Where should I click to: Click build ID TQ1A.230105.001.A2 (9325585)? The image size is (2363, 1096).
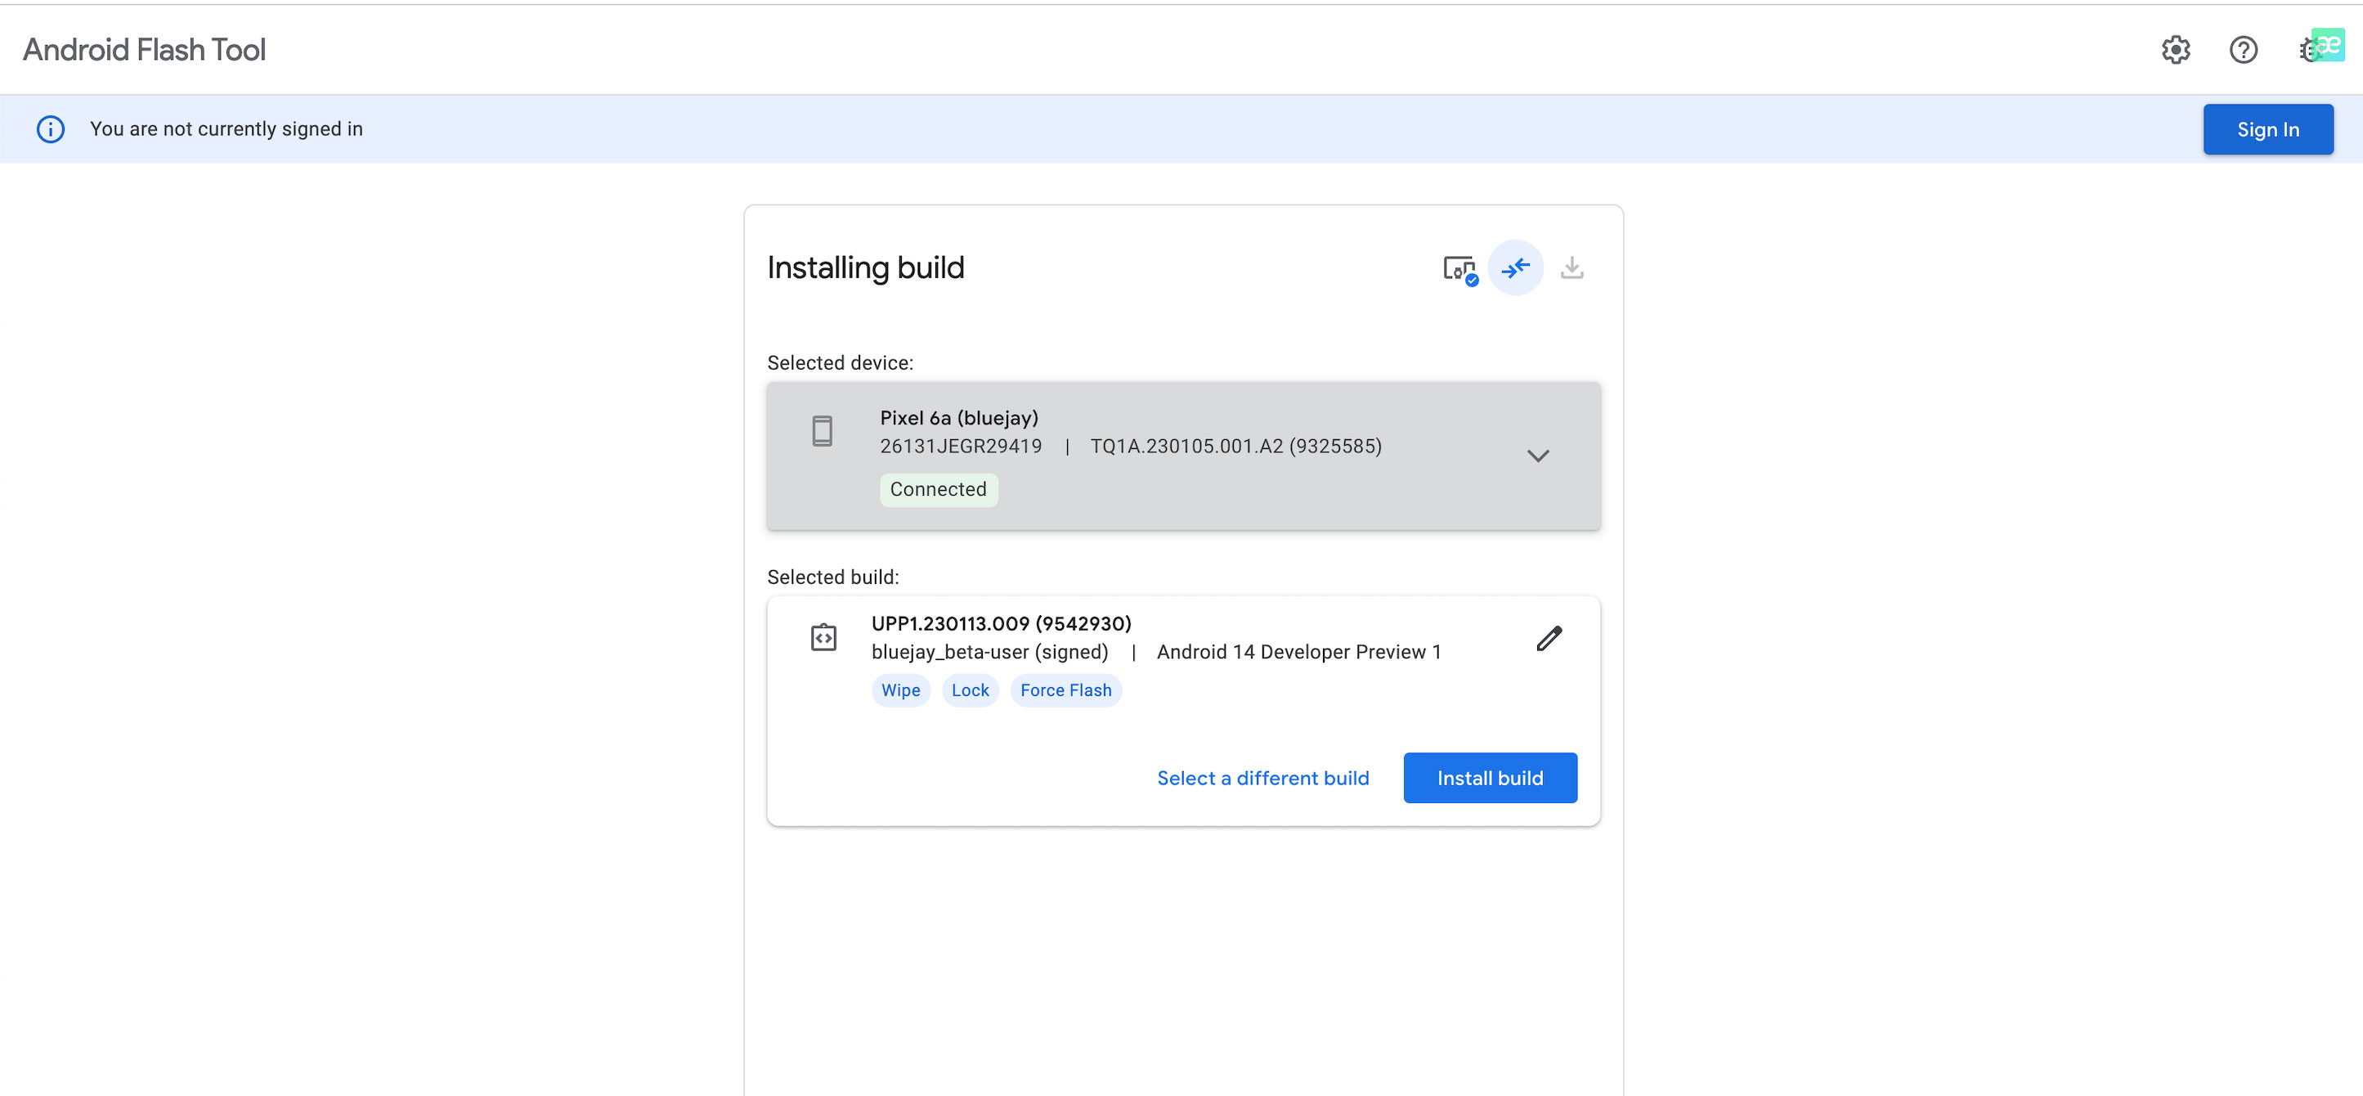coord(1235,446)
